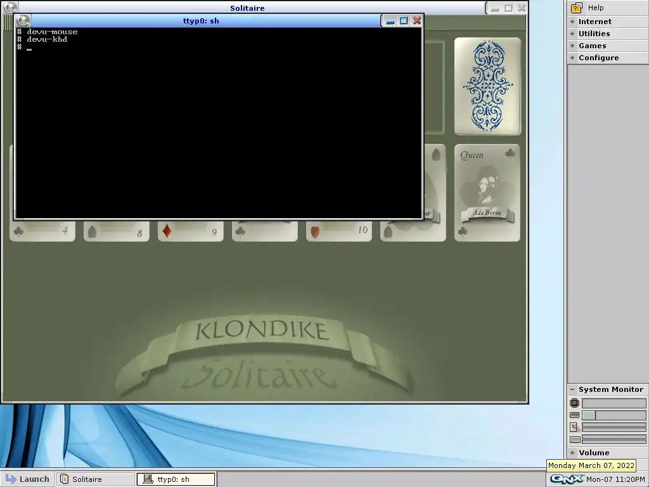This screenshot has height=487, width=649.
Task: Click the Configure label in the shelf
Action: pyautogui.click(x=598, y=58)
